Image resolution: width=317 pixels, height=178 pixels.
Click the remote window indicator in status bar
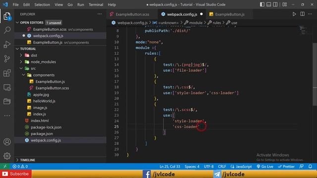(5, 167)
